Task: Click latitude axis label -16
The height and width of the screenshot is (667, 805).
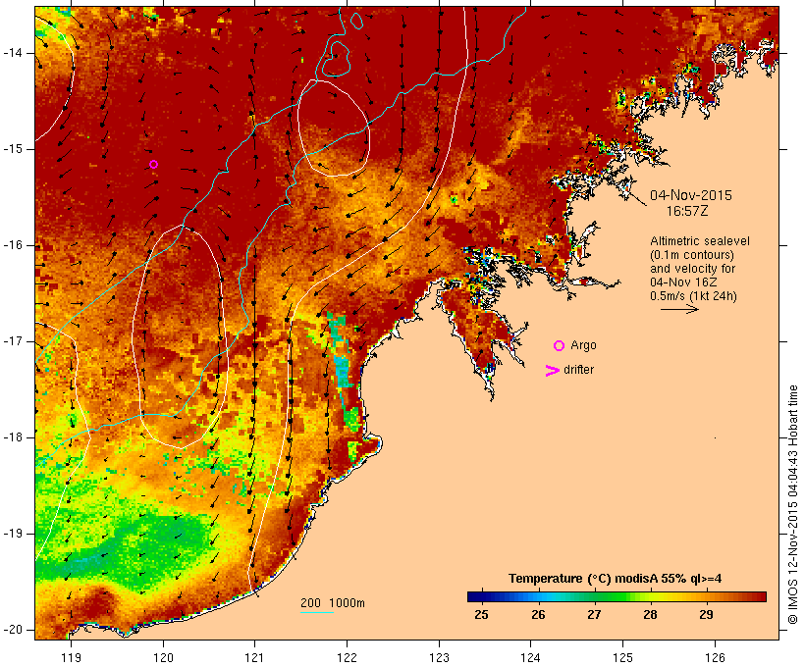Action: (13, 245)
